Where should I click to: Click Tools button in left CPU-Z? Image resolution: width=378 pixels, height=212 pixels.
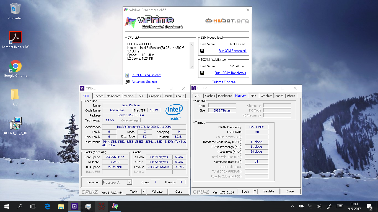pyautogui.click(x=134, y=192)
